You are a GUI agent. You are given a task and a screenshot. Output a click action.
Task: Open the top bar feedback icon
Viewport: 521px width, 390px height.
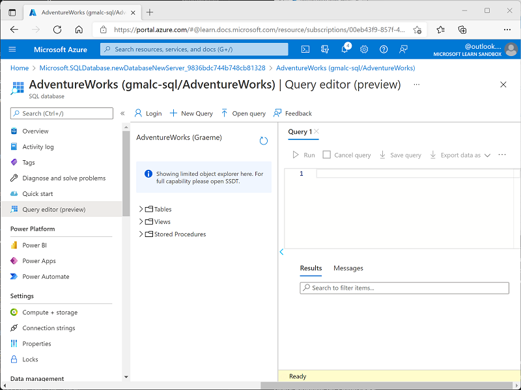(403, 49)
